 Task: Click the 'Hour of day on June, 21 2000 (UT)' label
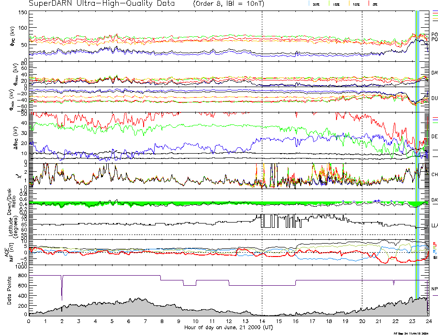pyautogui.click(x=228, y=328)
